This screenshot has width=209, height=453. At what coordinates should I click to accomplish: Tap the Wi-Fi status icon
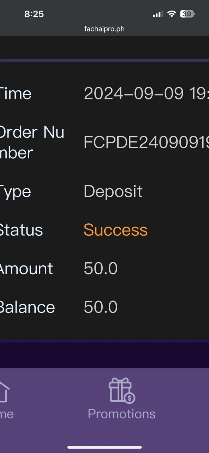pos(172,14)
